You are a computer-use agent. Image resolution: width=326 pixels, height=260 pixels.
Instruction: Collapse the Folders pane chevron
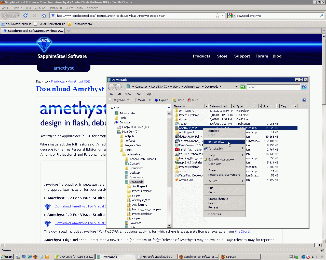(169, 108)
